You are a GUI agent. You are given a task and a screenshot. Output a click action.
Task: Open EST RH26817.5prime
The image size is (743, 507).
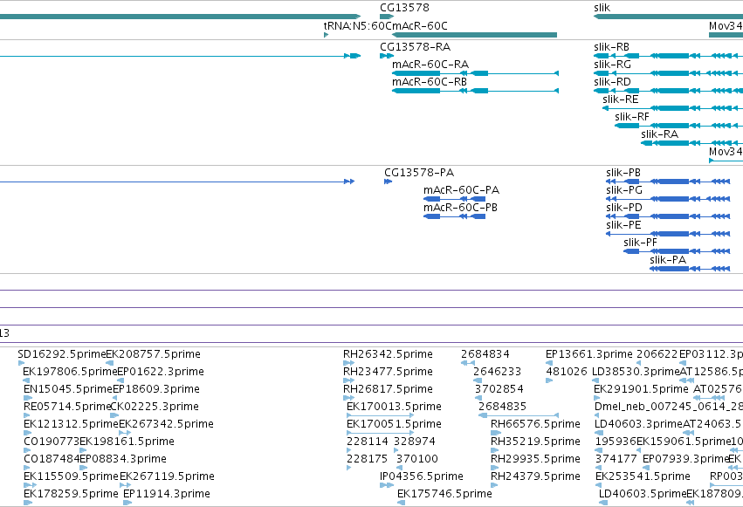(x=388, y=389)
